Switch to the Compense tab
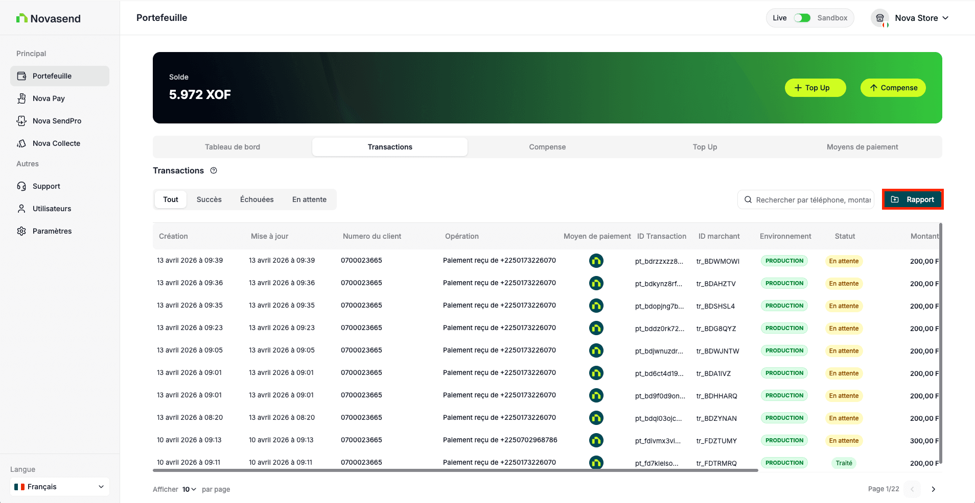Image resolution: width=975 pixels, height=503 pixels. [547, 147]
